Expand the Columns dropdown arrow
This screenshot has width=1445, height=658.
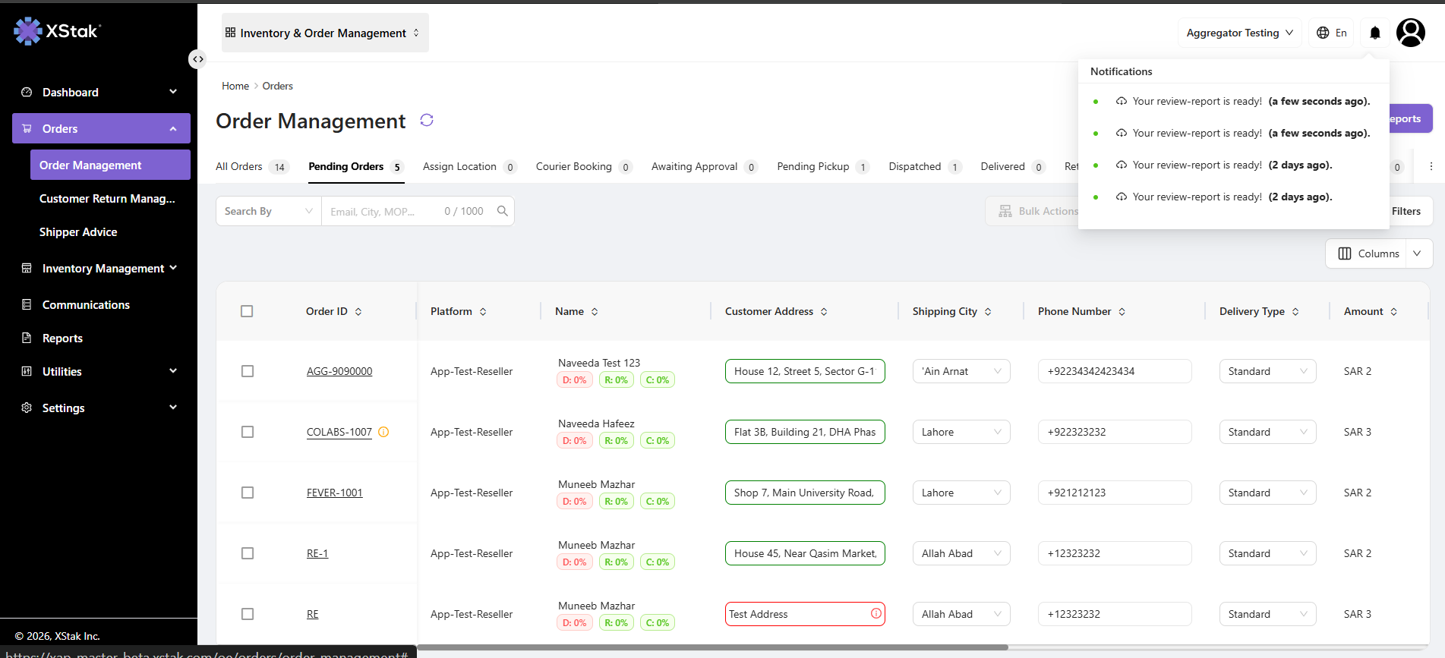point(1417,253)
